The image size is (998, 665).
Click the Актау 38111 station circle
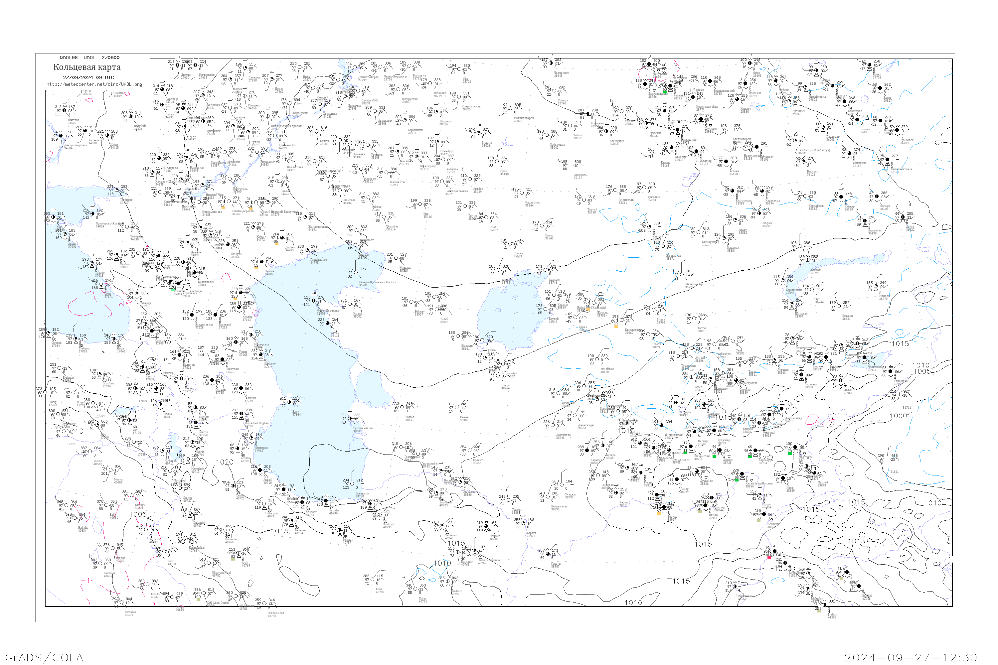tap(328, 324)
